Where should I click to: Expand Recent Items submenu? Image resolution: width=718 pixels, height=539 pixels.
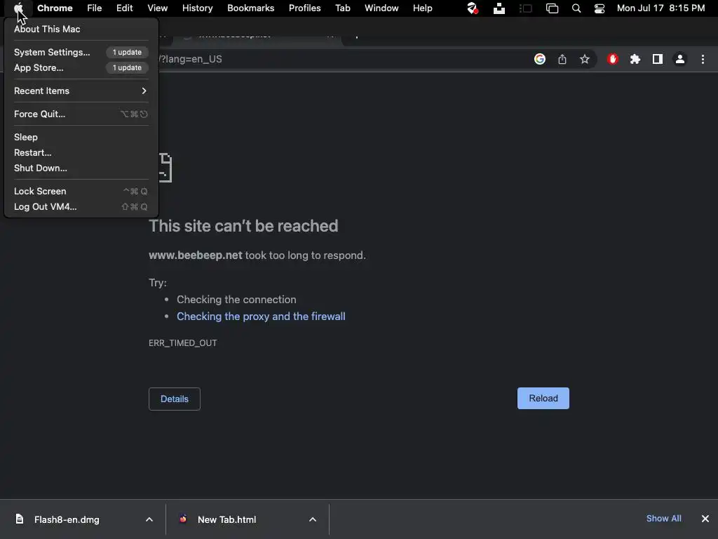pyautogui.click(x=81, y=91)
